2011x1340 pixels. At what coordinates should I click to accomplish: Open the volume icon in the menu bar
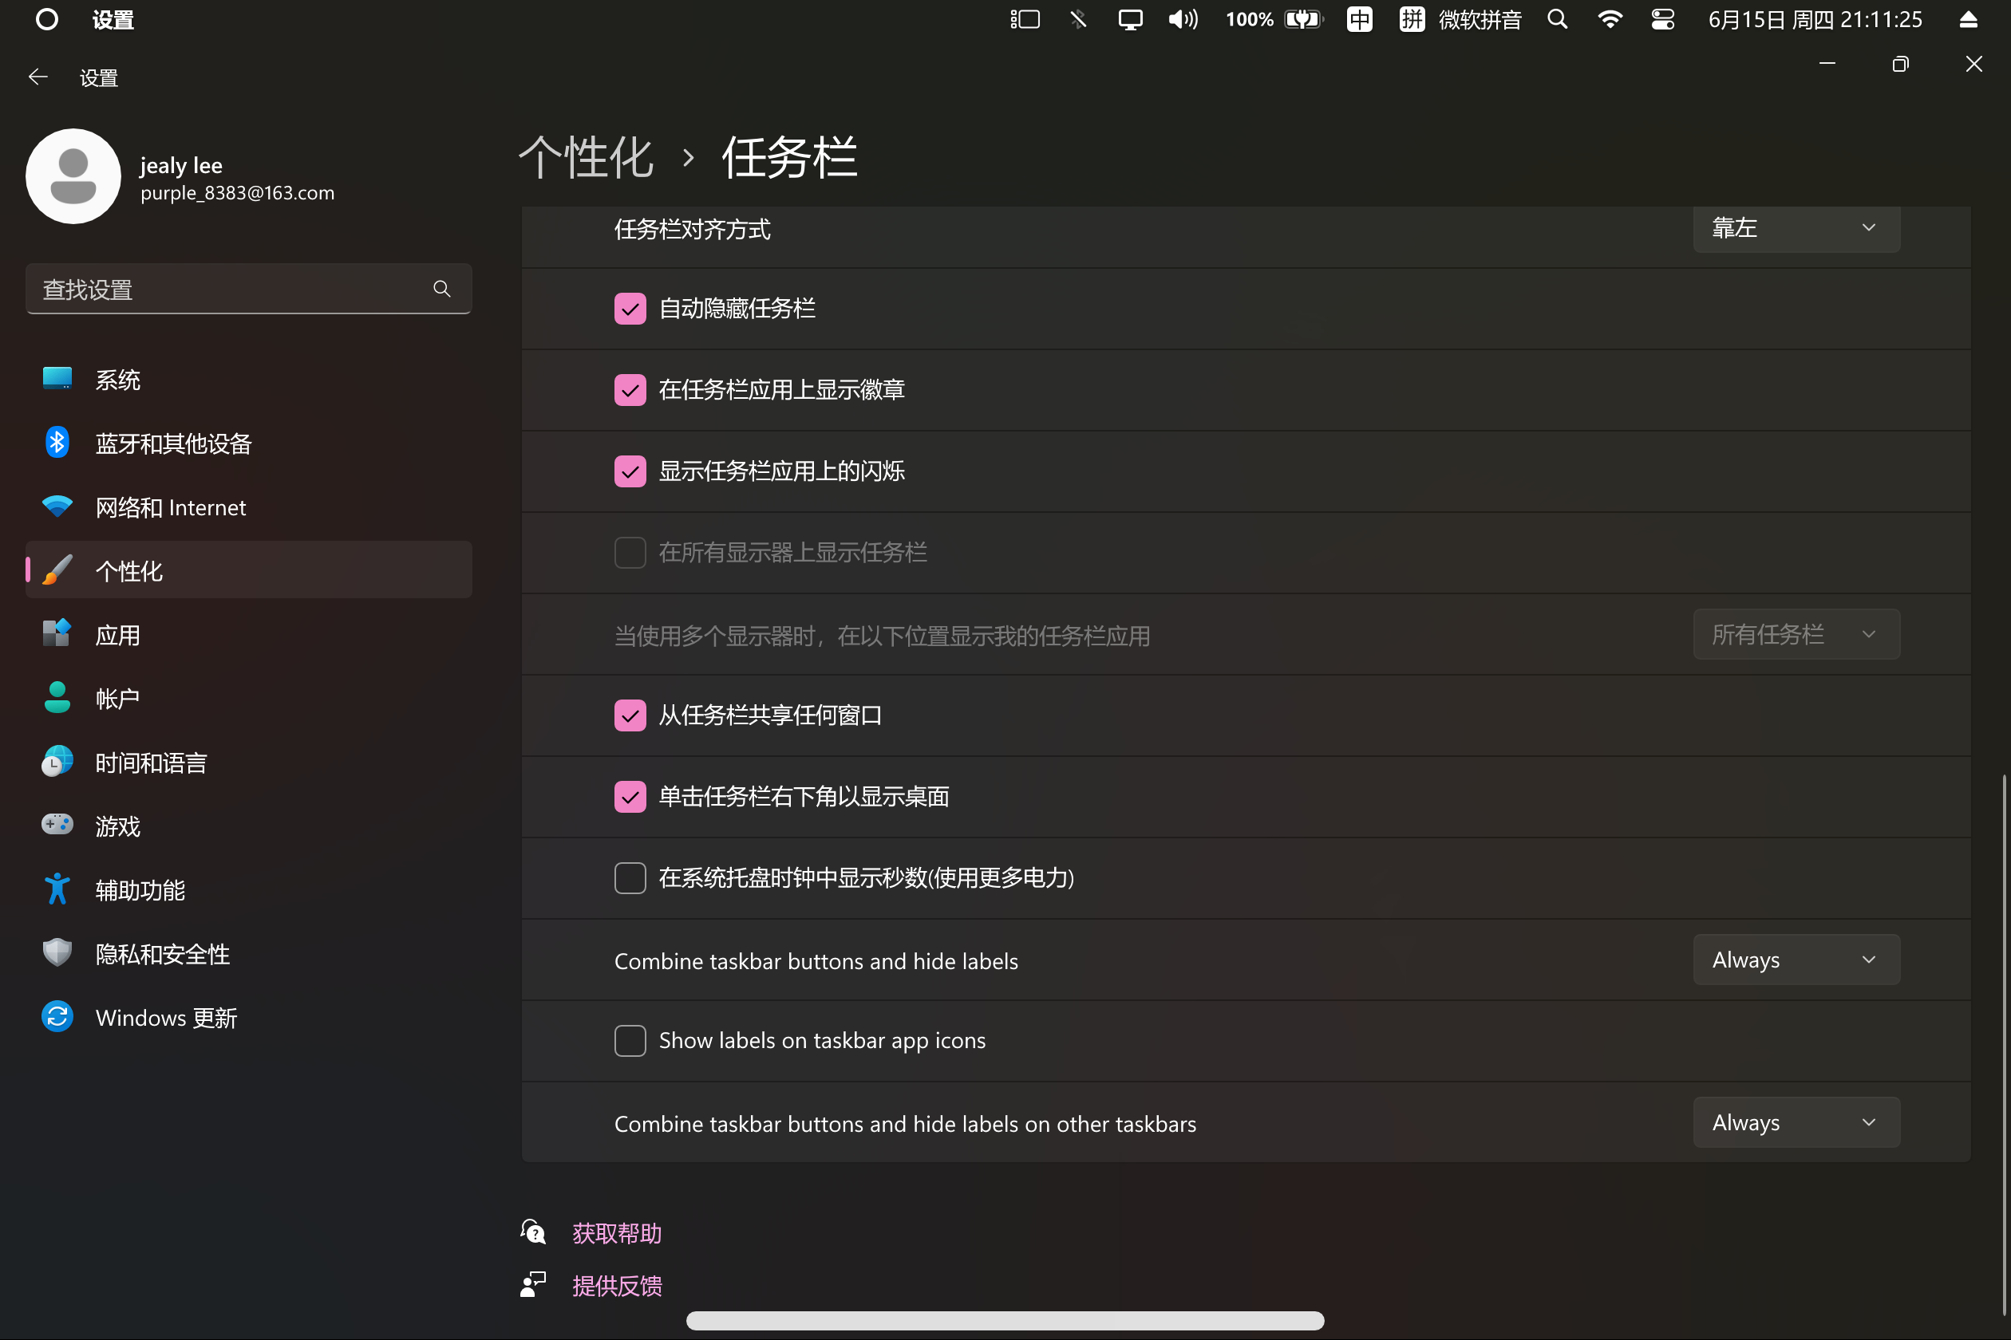pos(1183,20)
